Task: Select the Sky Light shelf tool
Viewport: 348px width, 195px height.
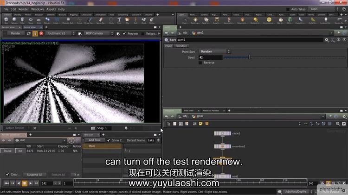Action: [x=281, y=20]
